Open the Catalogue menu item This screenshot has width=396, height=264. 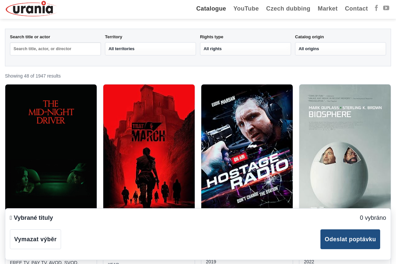211,9
